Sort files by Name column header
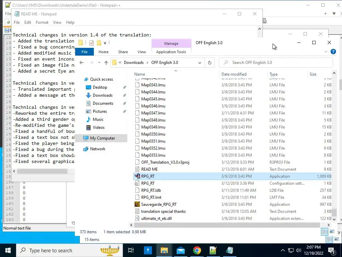The image size is (342, 257). pyautogui.click(x=176, y=74)
